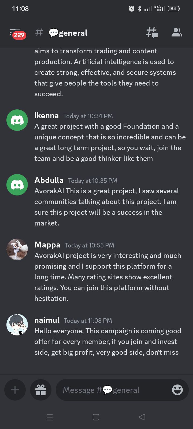Screen dimensions: 193x429
Task: Open the threads icon in header
Action: click(152, 33)
